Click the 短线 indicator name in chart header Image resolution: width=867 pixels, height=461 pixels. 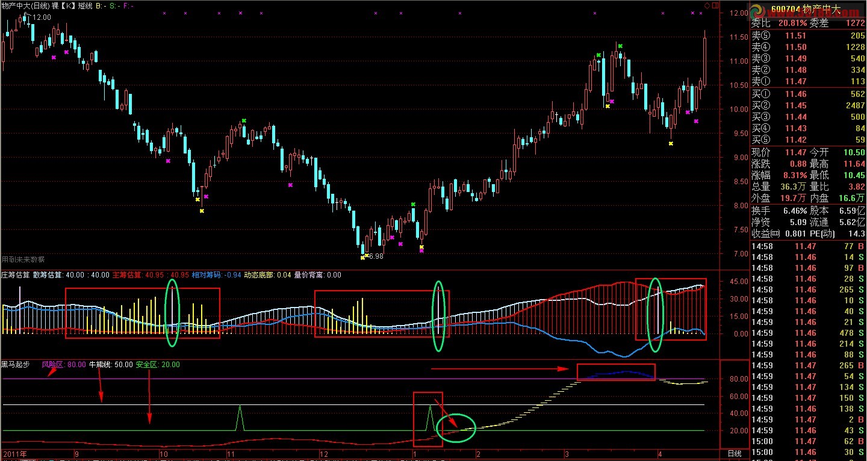click(85, 5)
